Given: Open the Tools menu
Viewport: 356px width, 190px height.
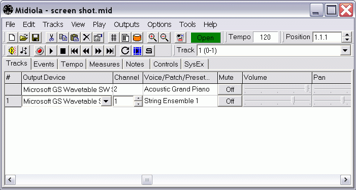Looking at the screenshot, I should tap(187, 24).
